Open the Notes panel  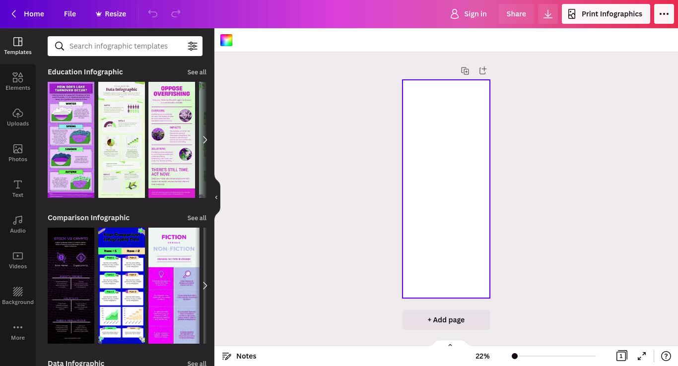click(239, 356)
